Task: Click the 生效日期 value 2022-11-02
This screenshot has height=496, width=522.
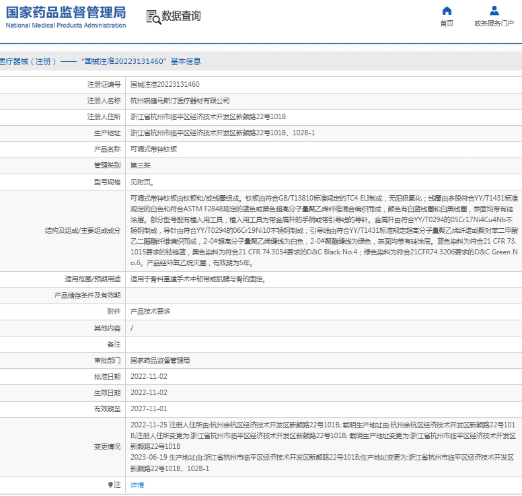Action: [x=149, y=393]
